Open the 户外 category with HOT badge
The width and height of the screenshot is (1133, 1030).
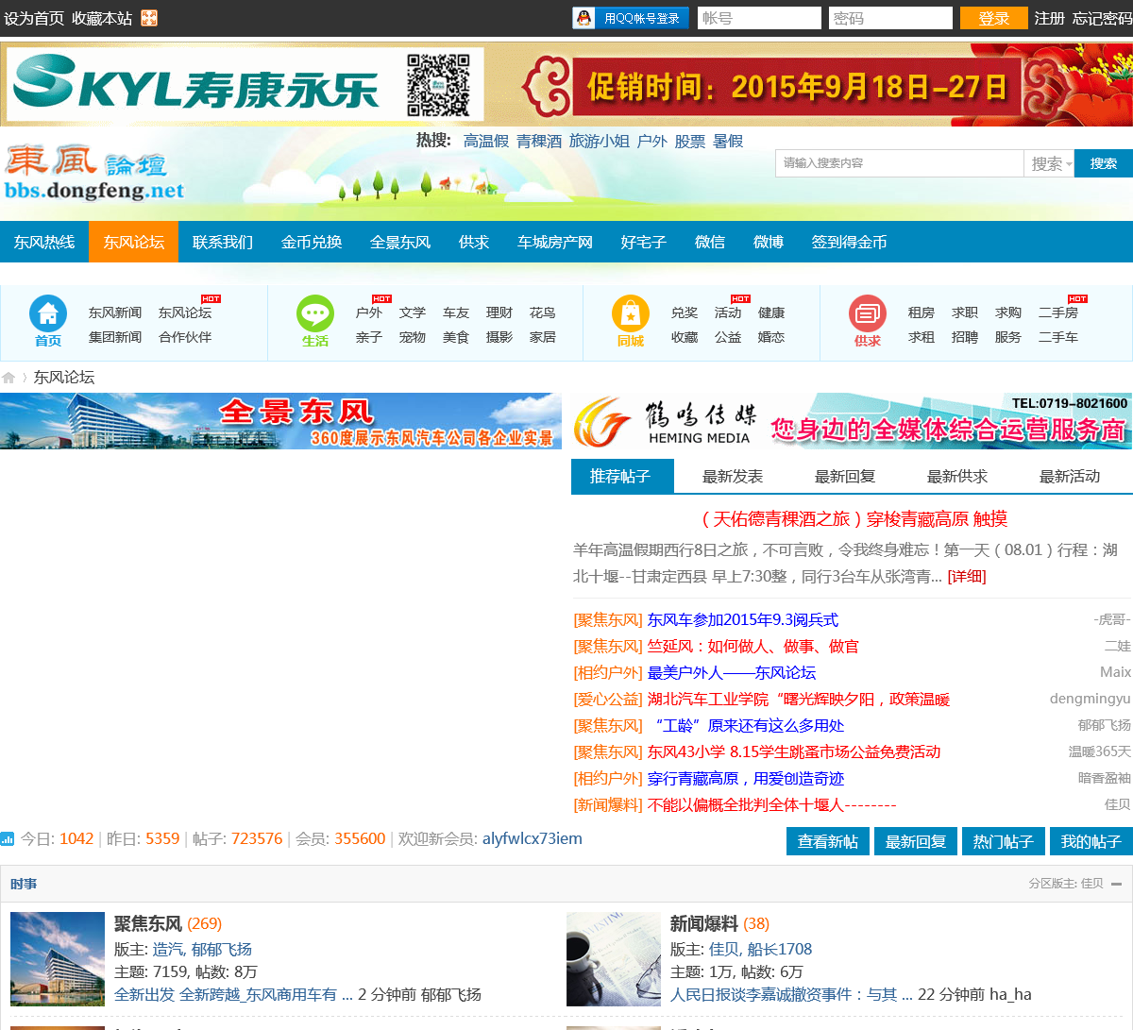point(369,312)
